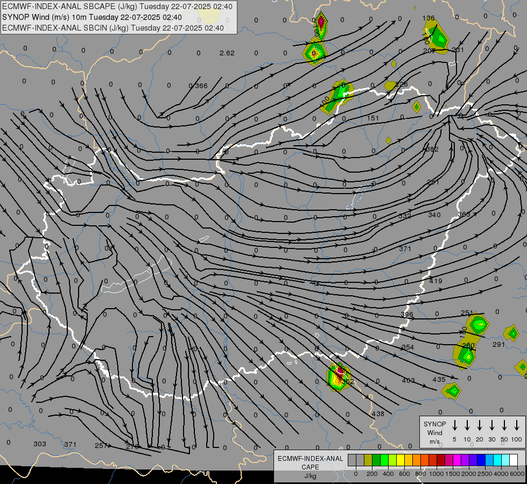The image size is (527, 484).
Task: Click the 20 m/s wind arrow in legend
Action: [480, 425]
